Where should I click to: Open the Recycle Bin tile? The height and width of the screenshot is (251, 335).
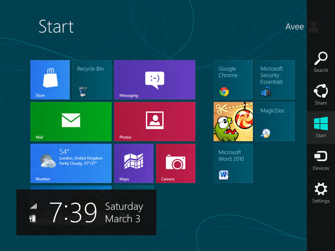(92, 80)
